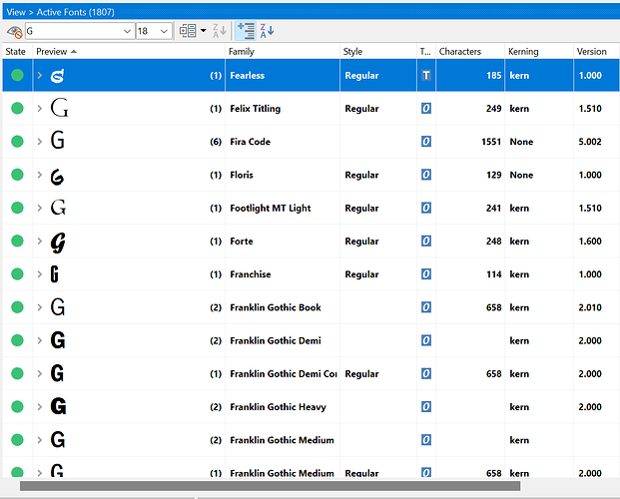Click version 1.600 in the Forte row
Screen dimensions: 620x499
pyautogui.click(x=590, y=241)
